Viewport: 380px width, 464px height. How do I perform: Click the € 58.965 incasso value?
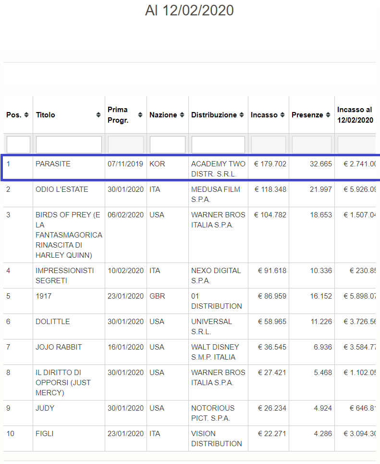(272, 322)
